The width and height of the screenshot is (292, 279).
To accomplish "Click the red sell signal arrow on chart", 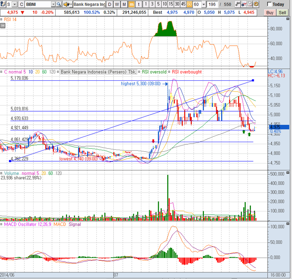I will [153, 141].
